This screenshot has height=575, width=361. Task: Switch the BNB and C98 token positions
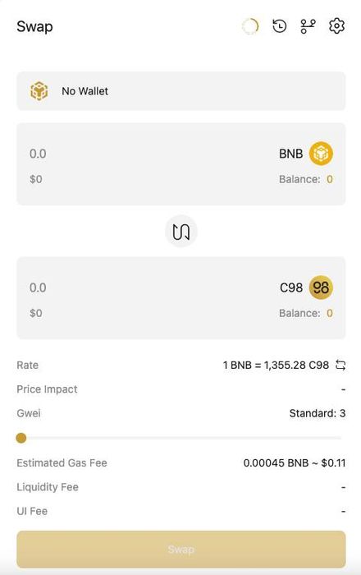(x=180, y=232)
